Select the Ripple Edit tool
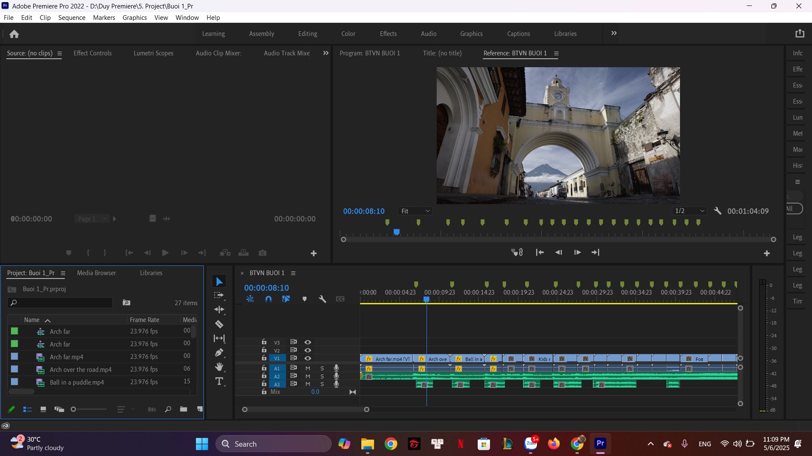Viewport: 812px width, 456px height. 219,310
